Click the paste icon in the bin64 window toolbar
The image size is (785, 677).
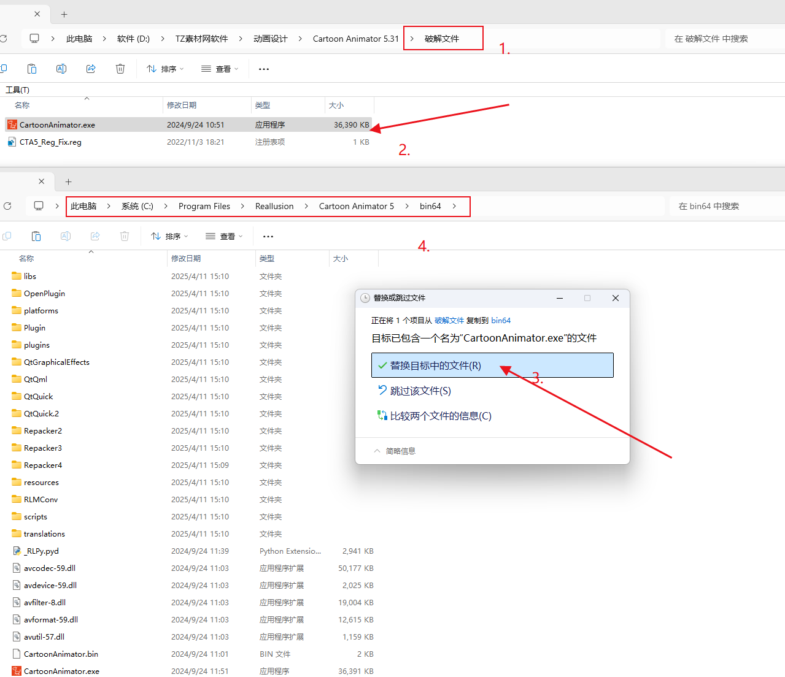tap(36, 236)
